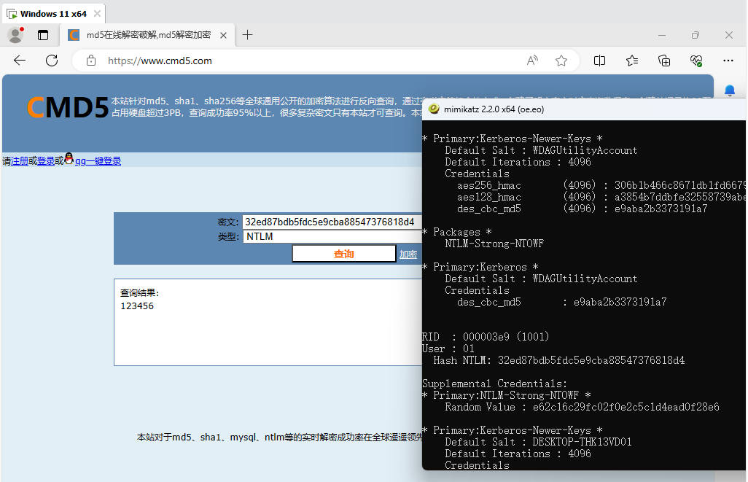The height and width of the screenshot is (482, 748).
Task: Click the CMD5 site logo
Action: click(68, 107)
